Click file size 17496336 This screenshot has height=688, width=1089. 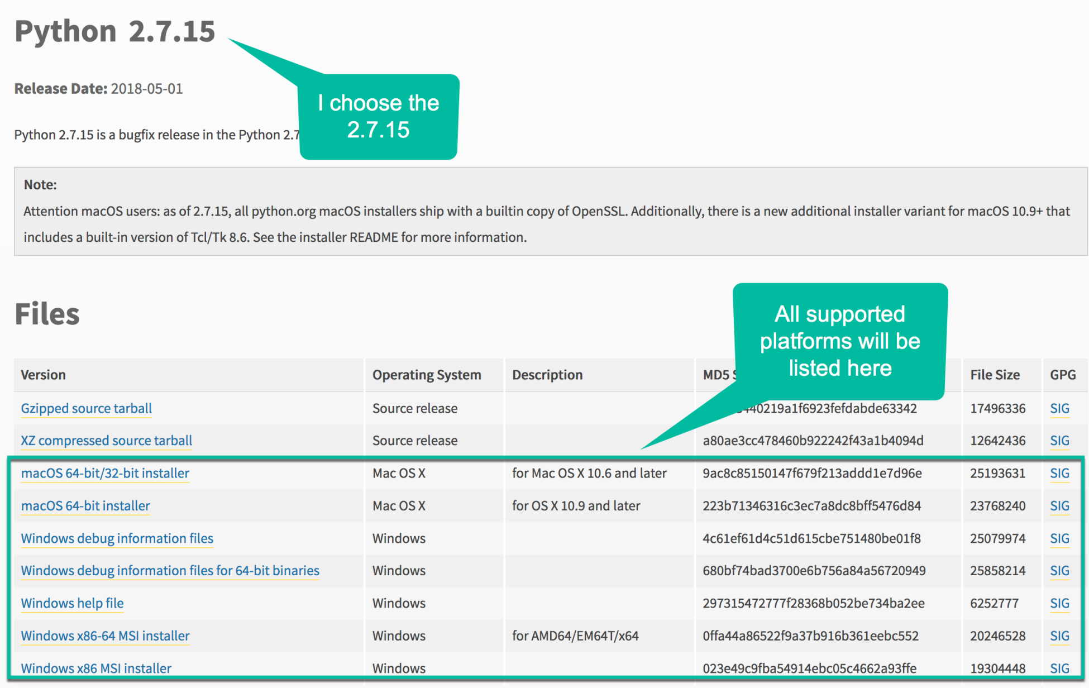click(997, 408)
